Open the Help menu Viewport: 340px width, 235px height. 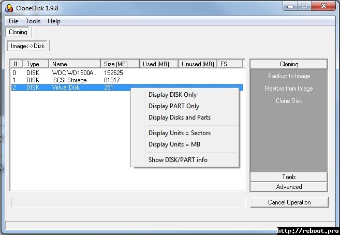coord(54,21)
